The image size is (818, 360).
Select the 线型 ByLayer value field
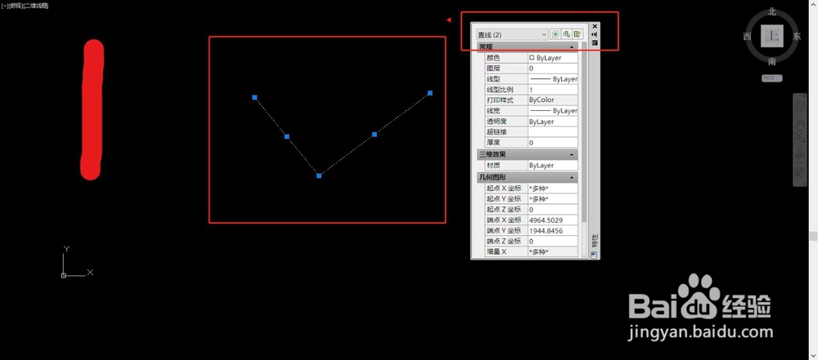coord(552,79)
